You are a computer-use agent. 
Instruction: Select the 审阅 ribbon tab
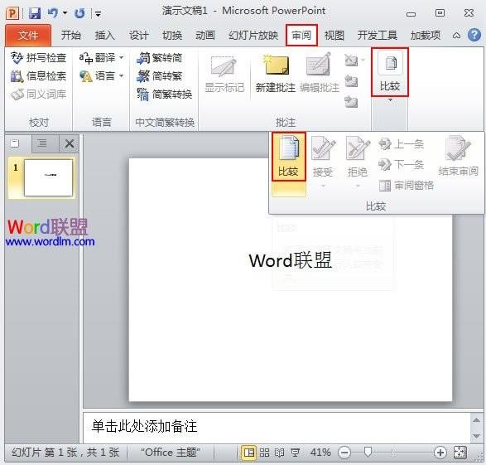301,36
